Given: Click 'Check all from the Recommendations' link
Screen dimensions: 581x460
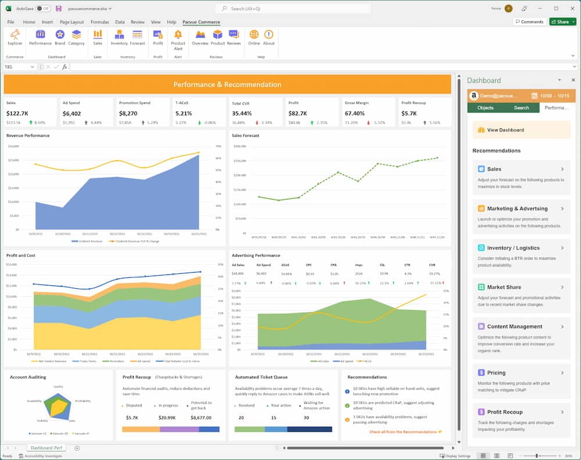Looking at the screenshot, I should click(405, 432).
